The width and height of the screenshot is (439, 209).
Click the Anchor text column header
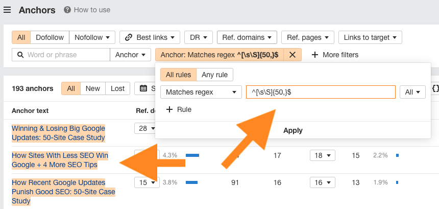[30, 111]
